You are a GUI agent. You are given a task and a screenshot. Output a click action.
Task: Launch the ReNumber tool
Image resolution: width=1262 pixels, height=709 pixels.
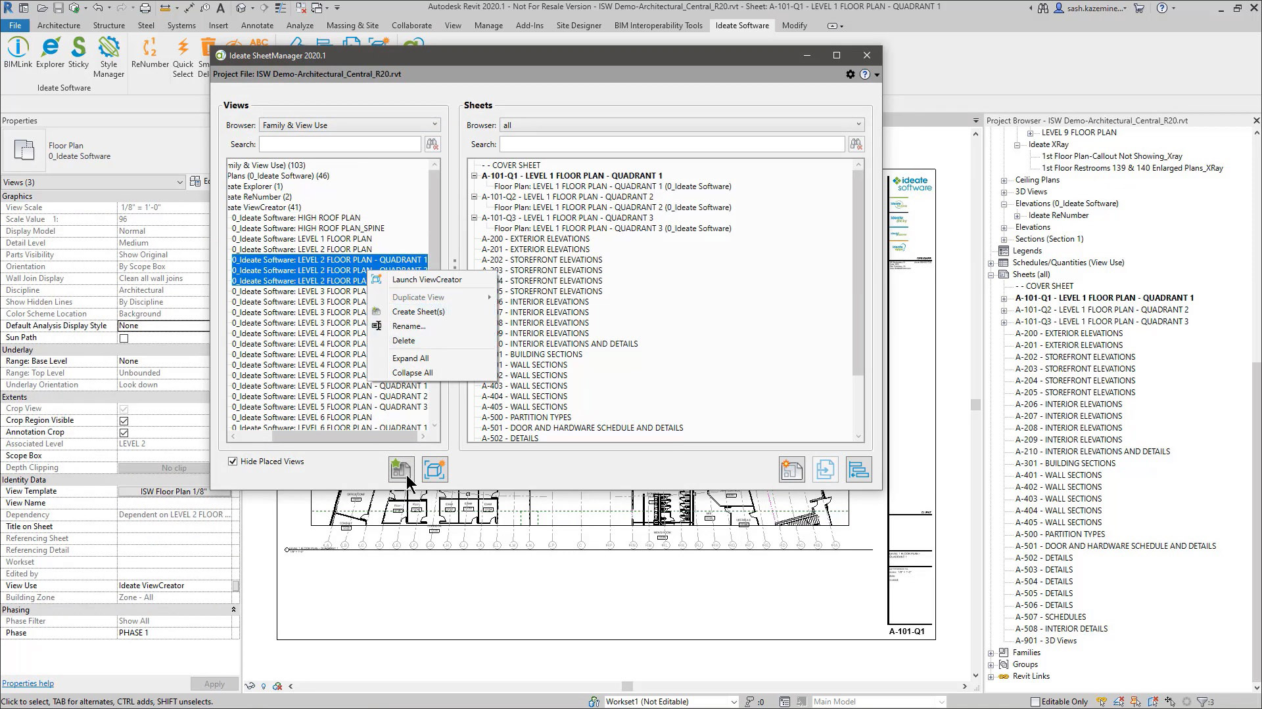150,53
